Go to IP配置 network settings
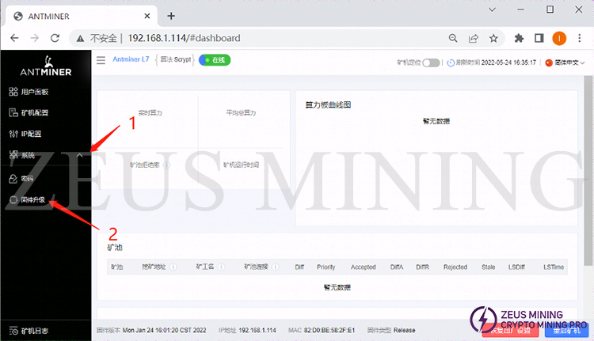594x341 pixels. [25, 134]
